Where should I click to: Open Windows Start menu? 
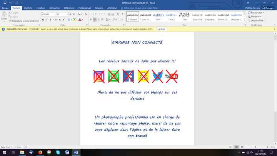(x=4, y=152)
